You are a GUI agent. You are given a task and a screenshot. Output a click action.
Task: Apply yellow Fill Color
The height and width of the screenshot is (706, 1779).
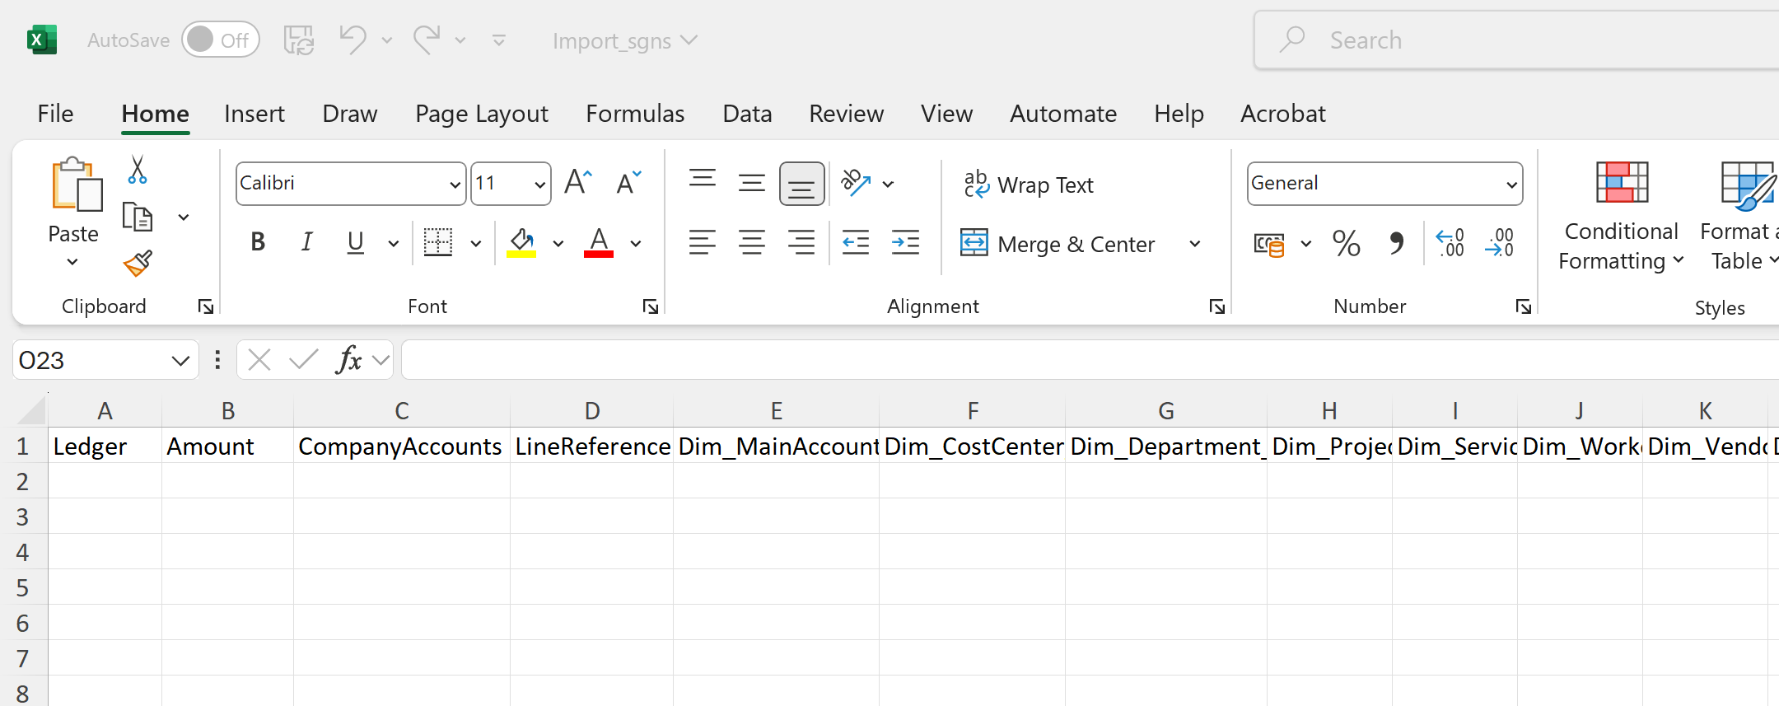[x=521, y=242]
